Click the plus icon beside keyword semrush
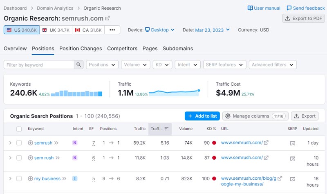 point(30,143)
